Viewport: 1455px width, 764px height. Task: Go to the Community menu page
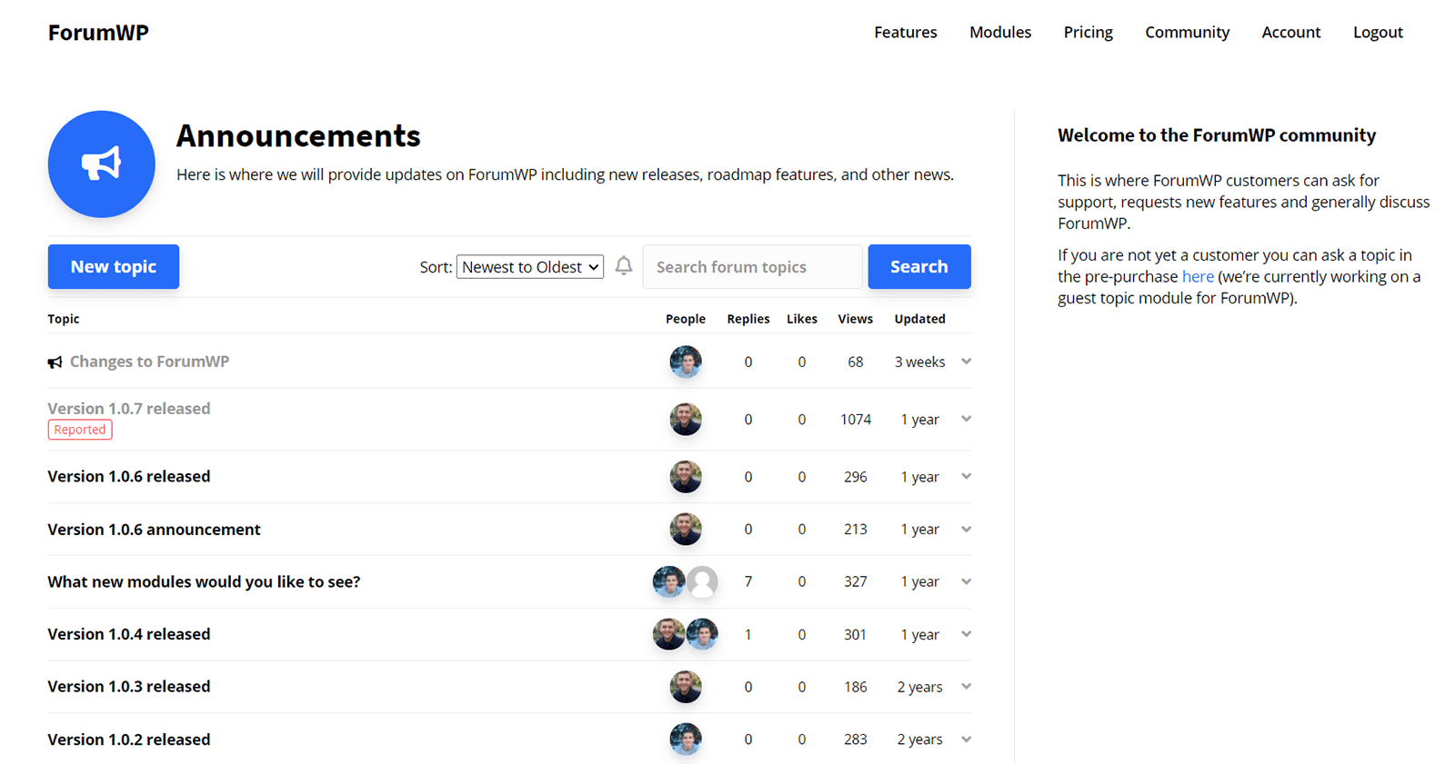pos(1187,33)
